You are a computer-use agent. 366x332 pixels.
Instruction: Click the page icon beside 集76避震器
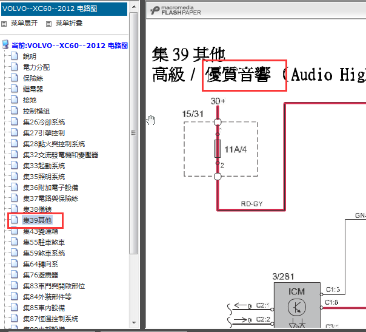pyautogui.click(x=15, y=275)
